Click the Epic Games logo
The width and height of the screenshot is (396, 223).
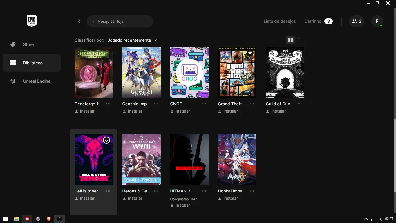(32, 21)
